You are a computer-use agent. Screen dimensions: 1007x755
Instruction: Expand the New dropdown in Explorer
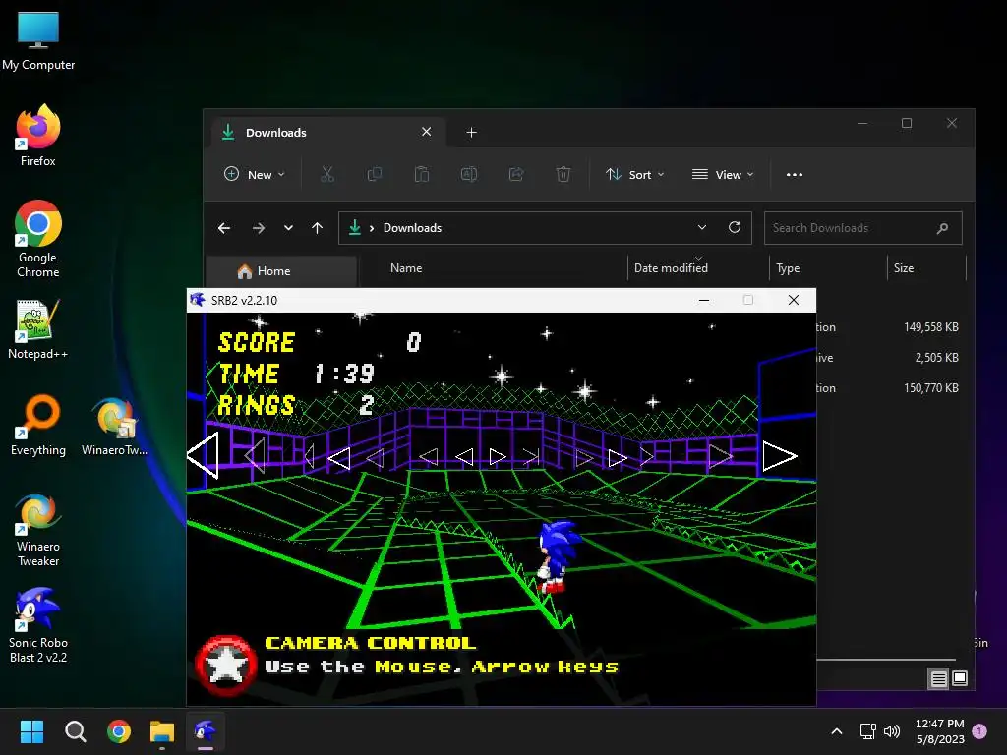click(x=255, y=174)
